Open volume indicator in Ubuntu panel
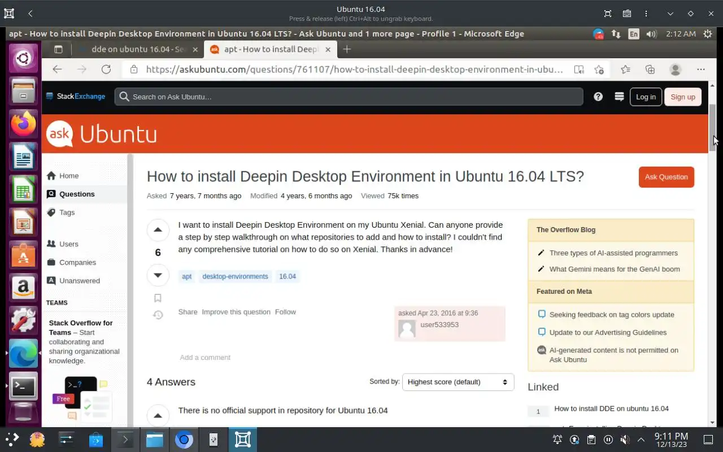The width and height of the screenshot is (723, 452). (x=651, y=34)
